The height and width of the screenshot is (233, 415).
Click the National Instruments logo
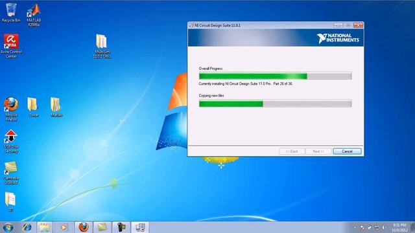338,38
